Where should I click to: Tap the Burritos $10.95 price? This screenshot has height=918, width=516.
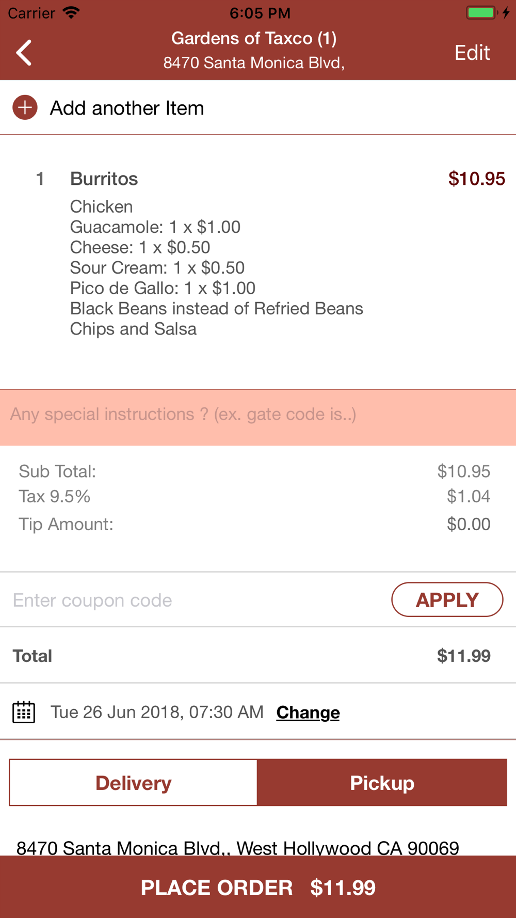[476, 179]
